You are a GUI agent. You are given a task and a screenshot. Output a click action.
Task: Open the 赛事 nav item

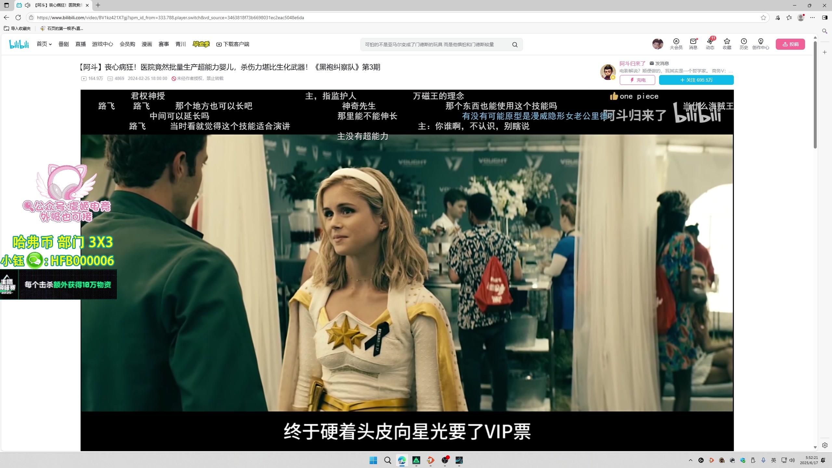coord(163,44)
